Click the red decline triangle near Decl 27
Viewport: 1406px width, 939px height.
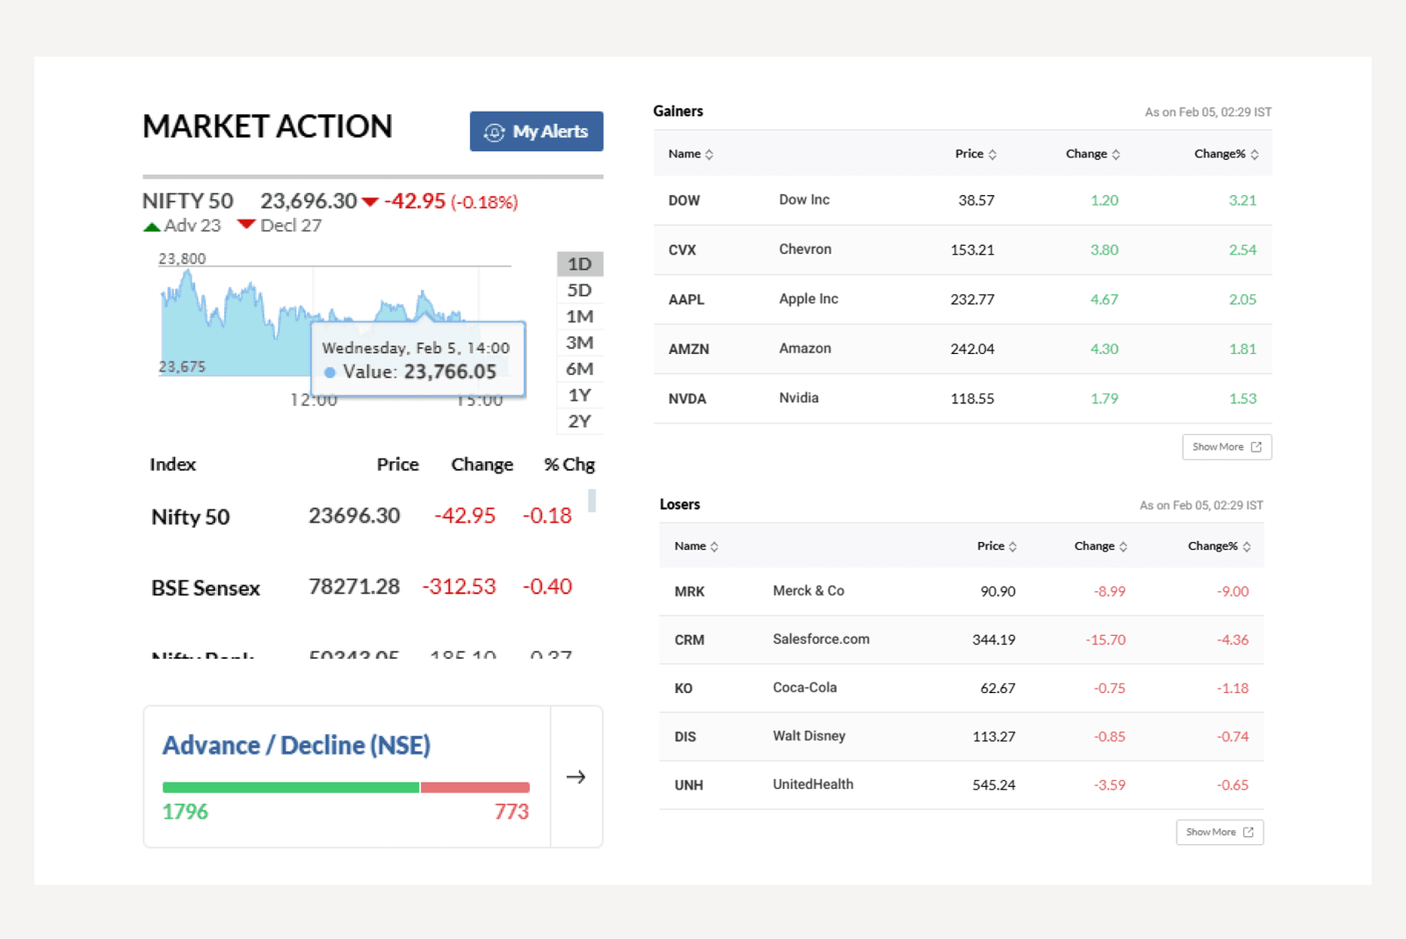click(246, 223)
